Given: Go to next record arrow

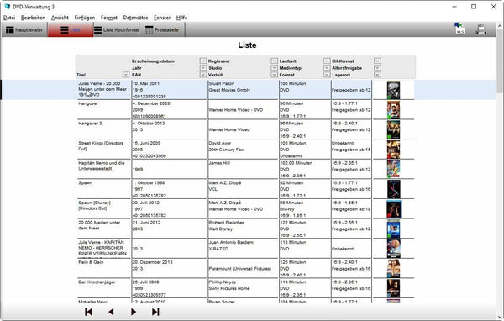Looking at the screenshot, I should click(x=134, y=312).
